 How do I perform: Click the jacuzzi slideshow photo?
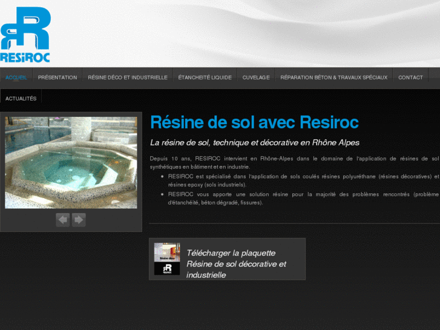coord(71,163)
